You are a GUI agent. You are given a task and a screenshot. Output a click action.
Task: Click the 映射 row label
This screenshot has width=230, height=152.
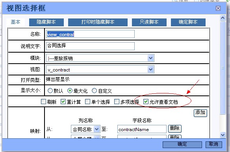click(35, 131)
